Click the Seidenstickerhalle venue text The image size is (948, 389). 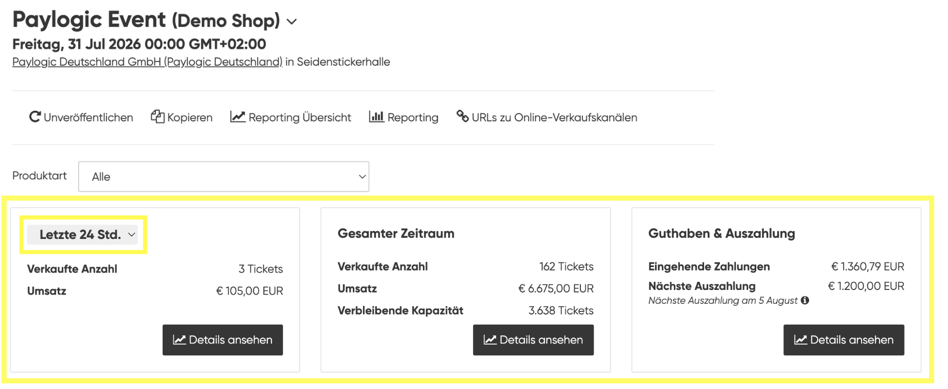[x=344, y=62]
